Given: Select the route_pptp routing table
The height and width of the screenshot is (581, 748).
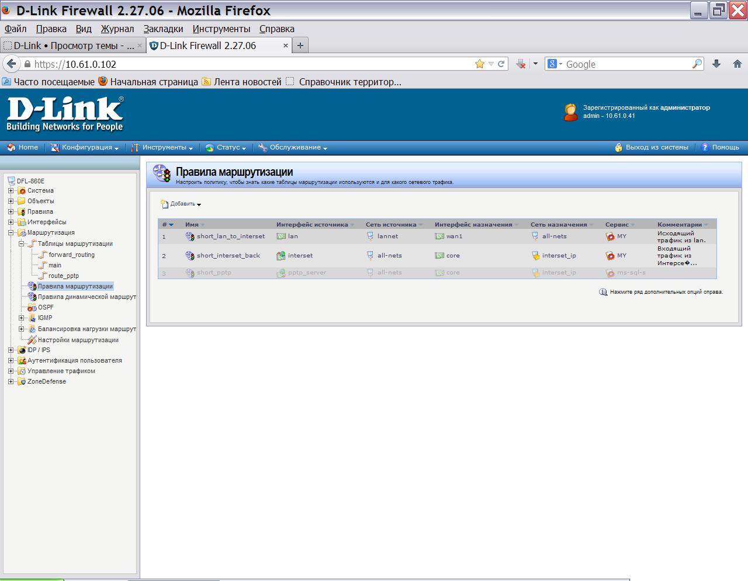Looking at the screenshot, I should coord(64,276).
